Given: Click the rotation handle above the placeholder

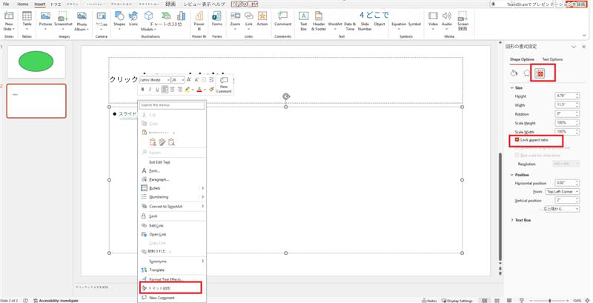Looking at the screenshot, I should pos(286,96).
